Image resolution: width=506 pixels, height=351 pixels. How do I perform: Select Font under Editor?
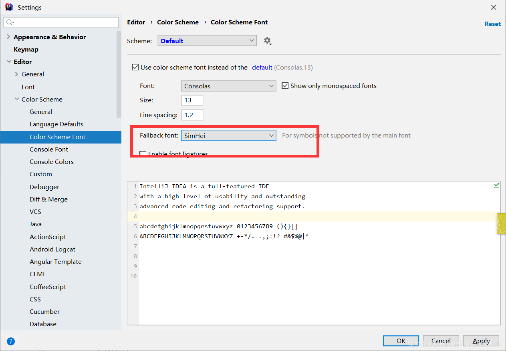tap(28, 87)
